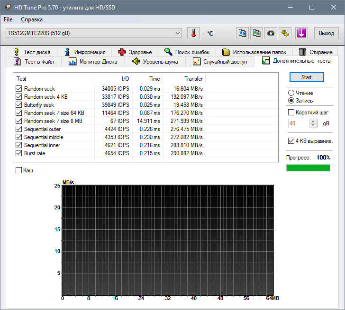This screenshot has height=310, width=345.
Task: Click the HD Tune app icon in title bar
Action: (x=8, y=7)
